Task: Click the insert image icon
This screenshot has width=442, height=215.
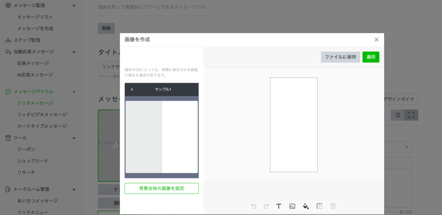Action: (x=292, y=206)
